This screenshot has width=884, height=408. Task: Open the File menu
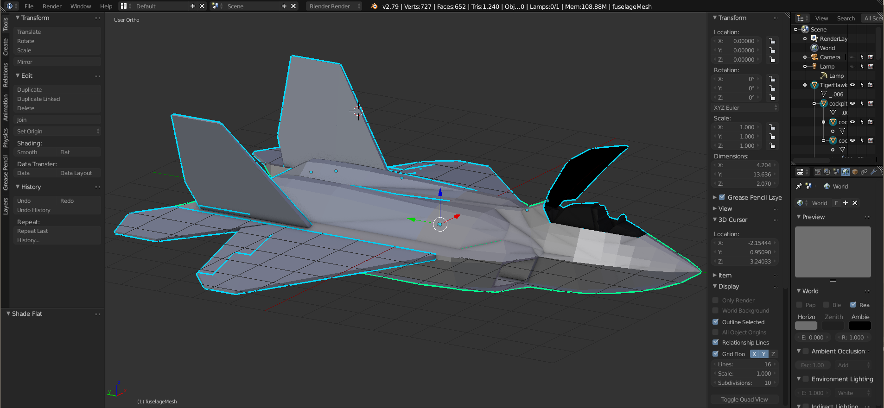point(29,6)
